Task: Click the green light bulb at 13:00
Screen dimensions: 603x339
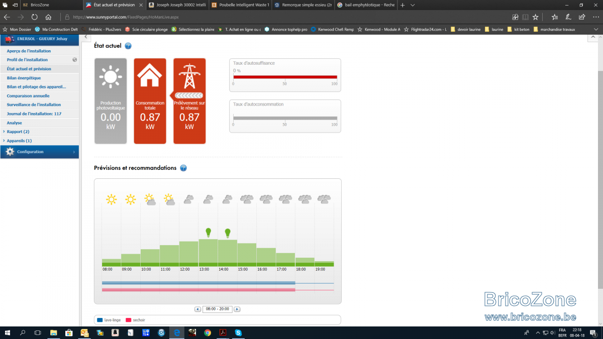Action: click(208, 233)
